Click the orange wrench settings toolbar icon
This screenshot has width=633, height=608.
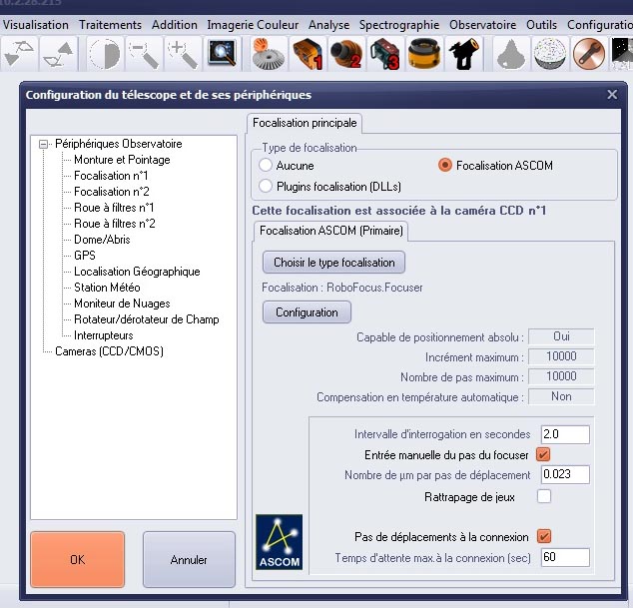click(x=590, y=53)
